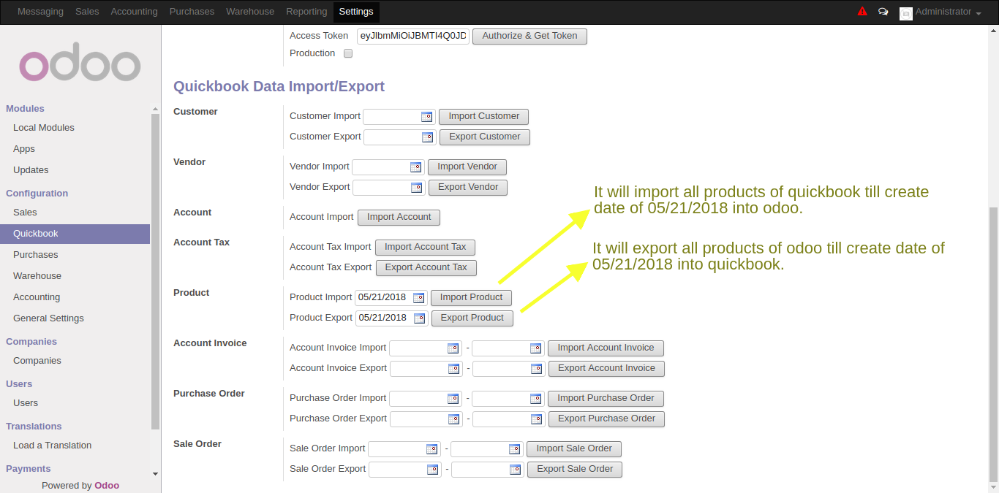Click the Import Sale Order button
The height and width of the screenshot is (493, 999).
pyautogui.click(x=574, y=448)
